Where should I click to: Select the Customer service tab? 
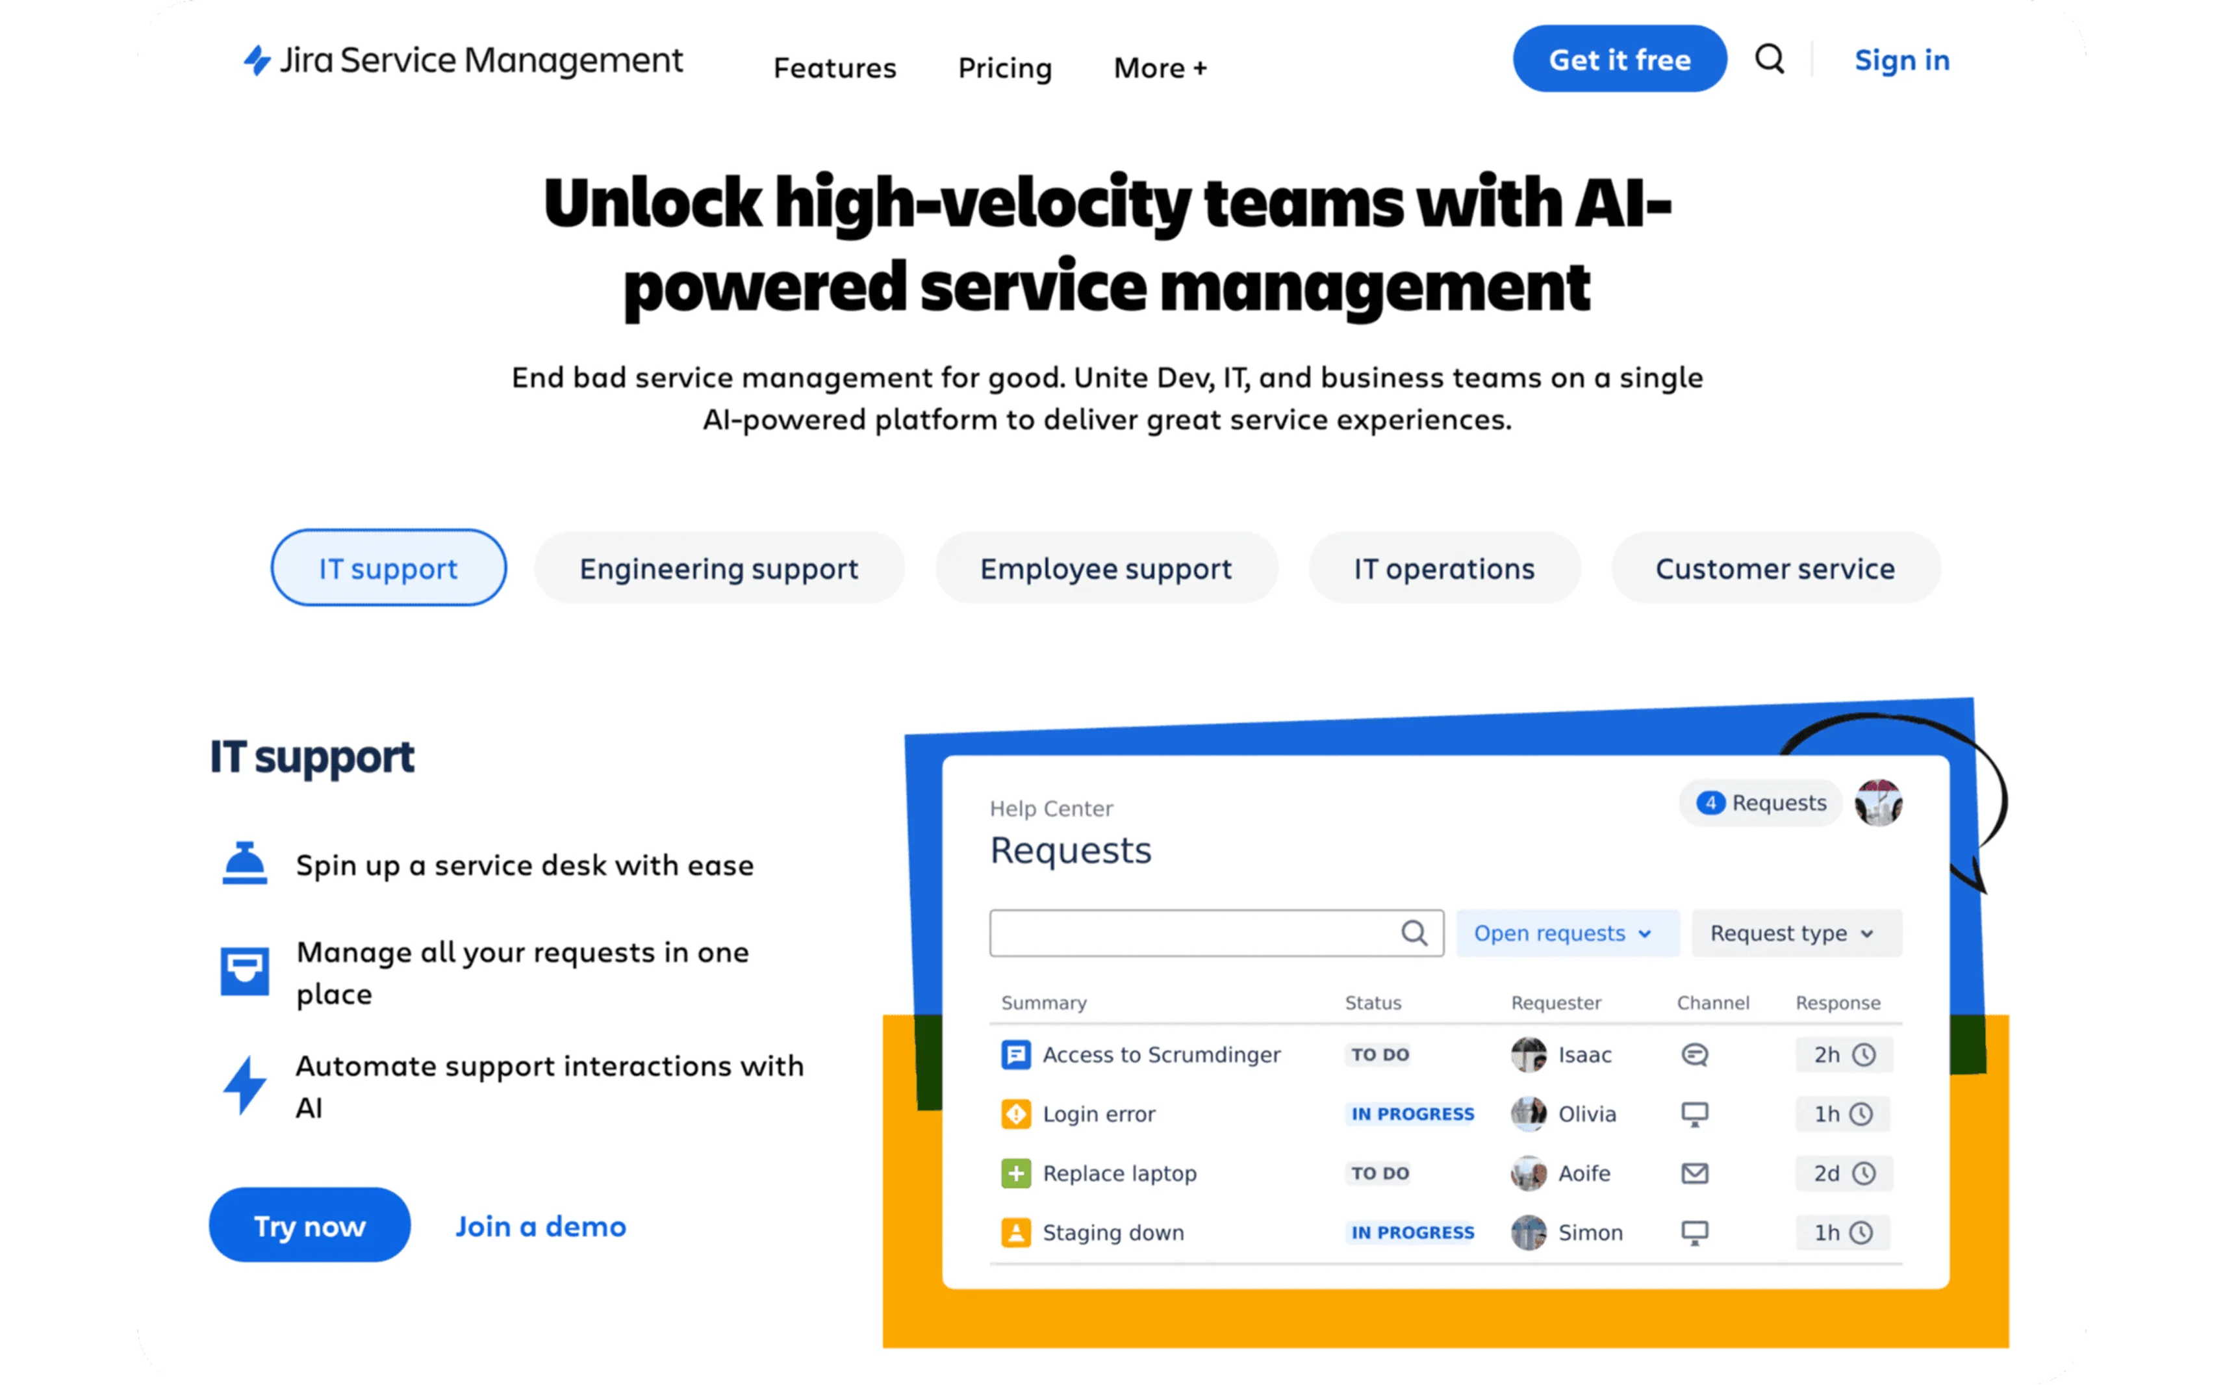(1774, 569)
